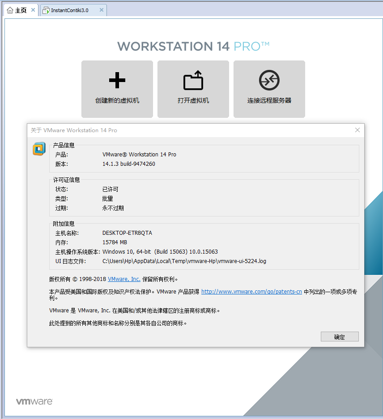The width and height of the screenshot is (383, 419).
Task: Switch to the 主页 home tab
Action: coord(21,10)
